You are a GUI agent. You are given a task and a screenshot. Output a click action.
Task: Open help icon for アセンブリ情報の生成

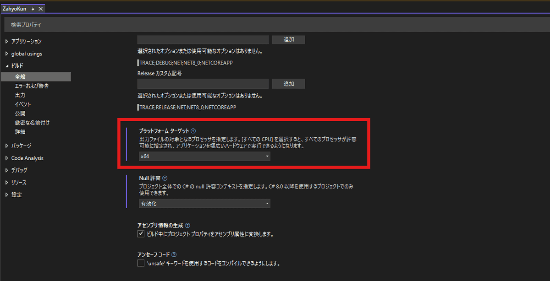click(x=187, y=226)
